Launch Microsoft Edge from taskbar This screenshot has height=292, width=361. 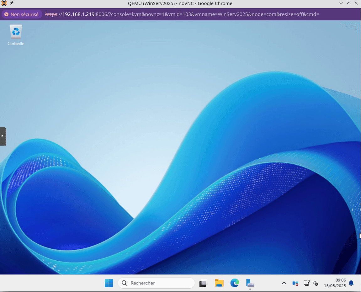pos(235,283)
